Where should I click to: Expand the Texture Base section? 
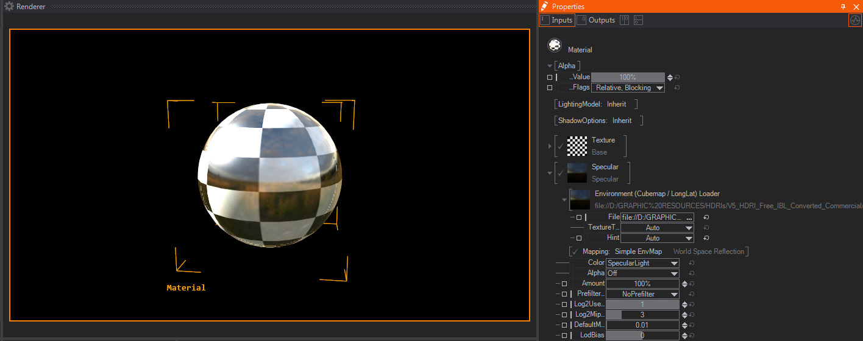pos(550,146)
